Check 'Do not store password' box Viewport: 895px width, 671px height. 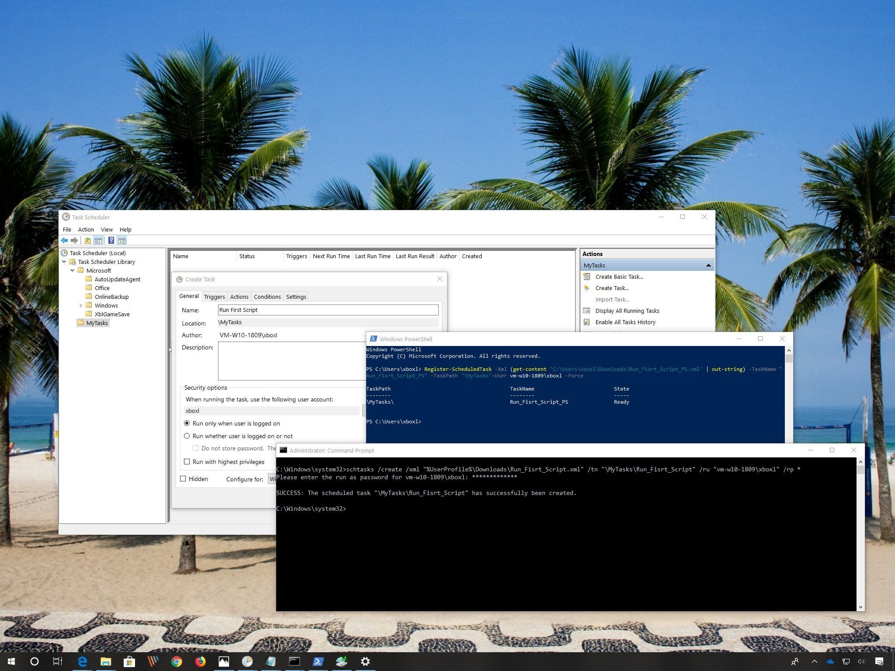point(196,448)
